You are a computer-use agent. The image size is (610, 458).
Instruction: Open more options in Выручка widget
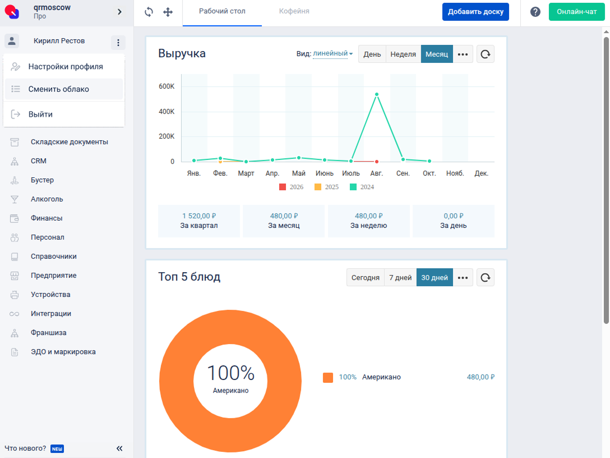(463, 54)
